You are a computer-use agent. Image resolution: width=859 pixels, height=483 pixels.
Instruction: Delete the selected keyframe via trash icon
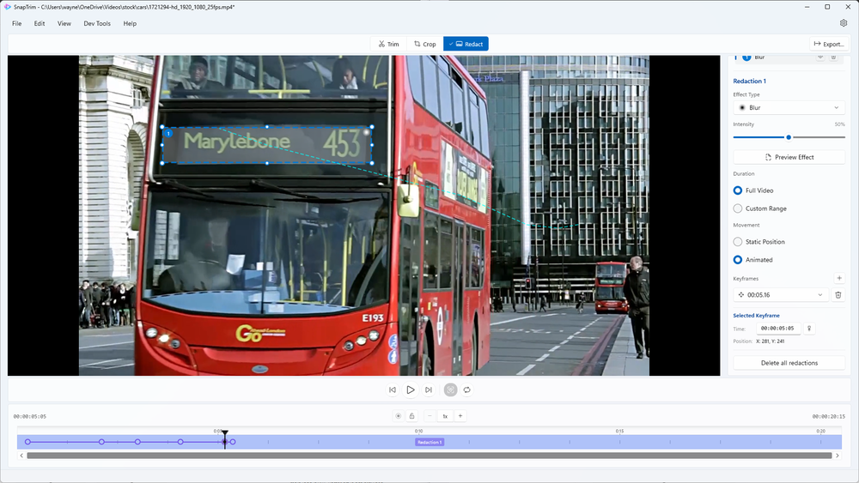pos(838,295)
